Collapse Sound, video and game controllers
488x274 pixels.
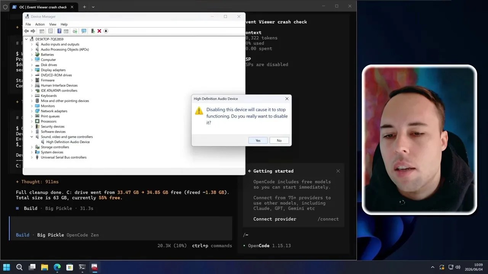pos(32,137)
